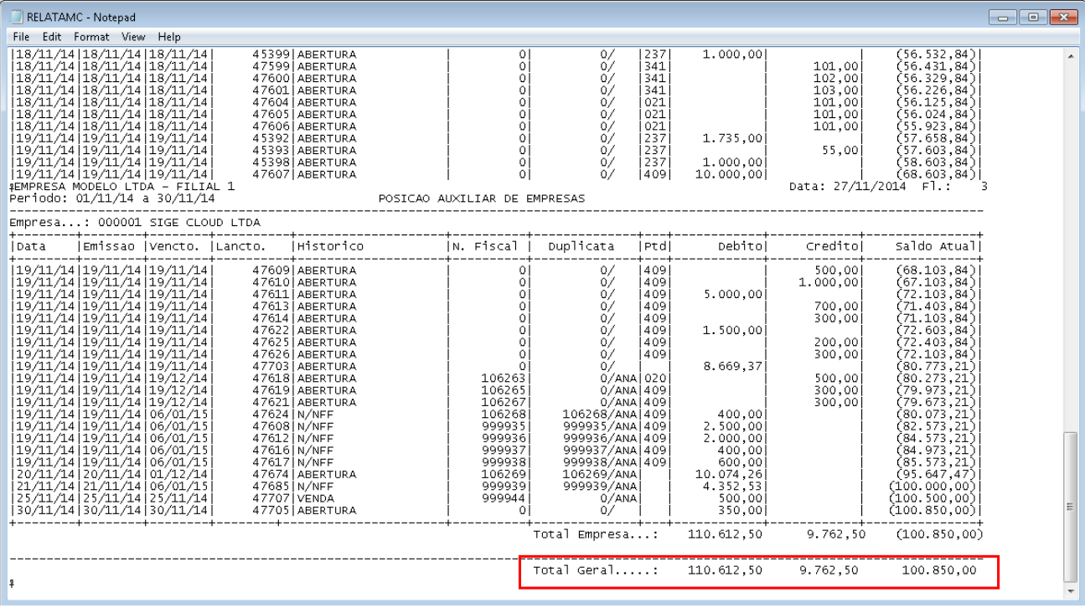This screenshot has width=1085, height=608.
Task: Click the 'Saldo Atual' column header
Action: coord(936,246)
